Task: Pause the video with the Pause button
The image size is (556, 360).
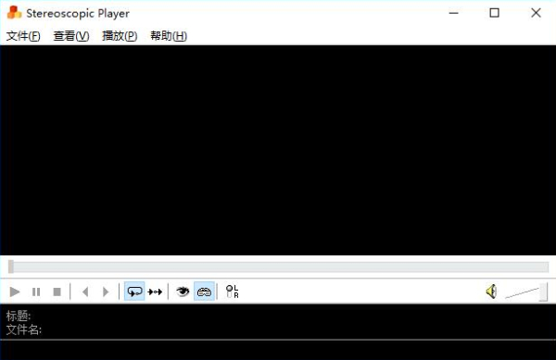Action: click(x=36, y=292)
